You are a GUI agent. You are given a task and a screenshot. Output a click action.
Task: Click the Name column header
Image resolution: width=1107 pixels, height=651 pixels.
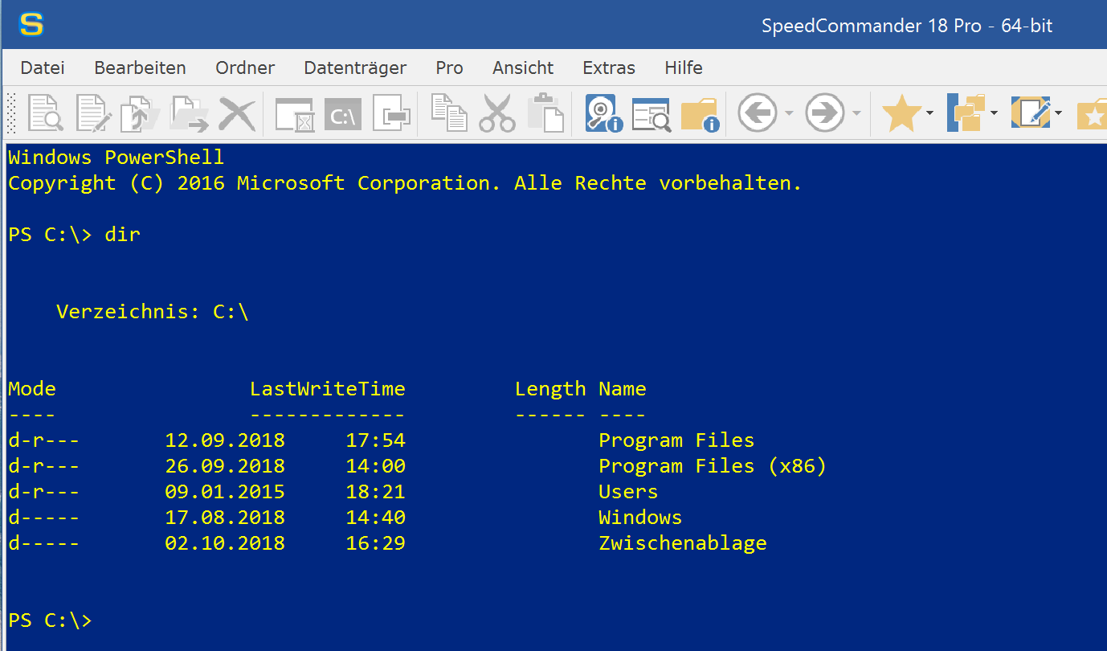pos(622,389)
